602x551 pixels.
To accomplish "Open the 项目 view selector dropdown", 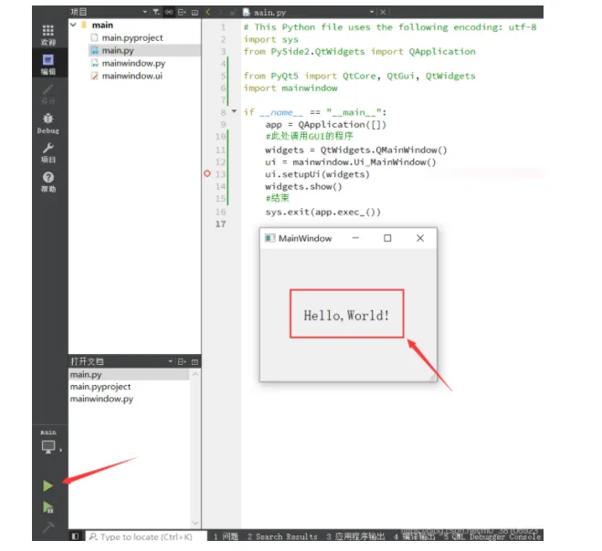I will tap(144, 12).
